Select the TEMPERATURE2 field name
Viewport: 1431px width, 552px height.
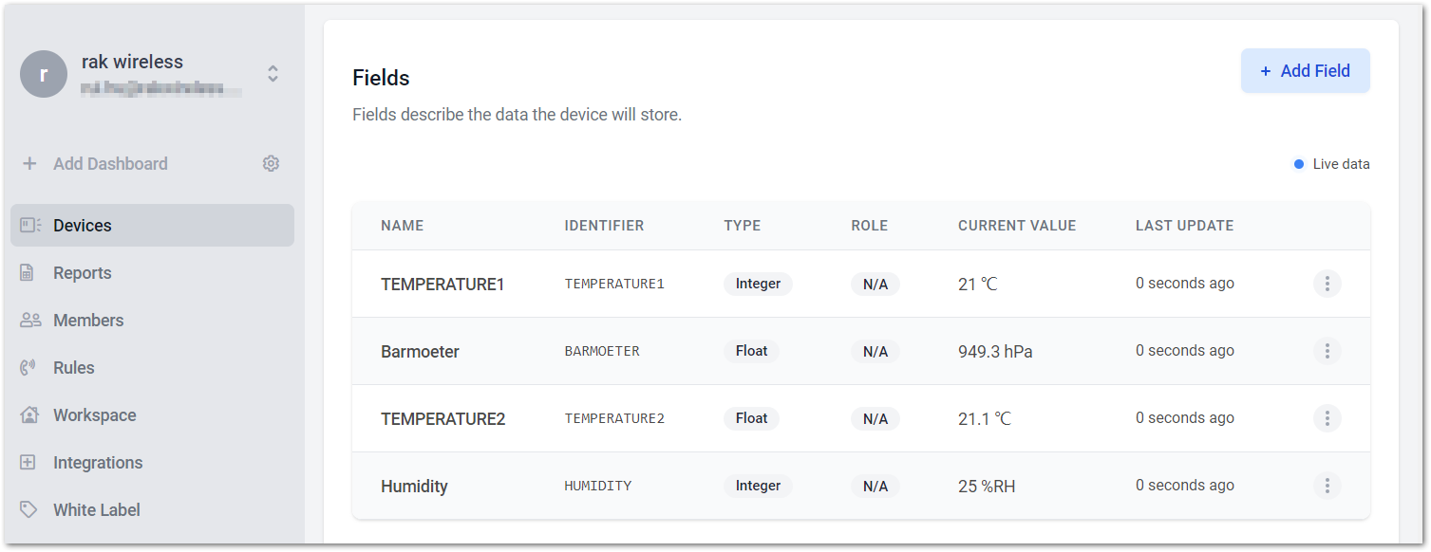coord(443,418)
